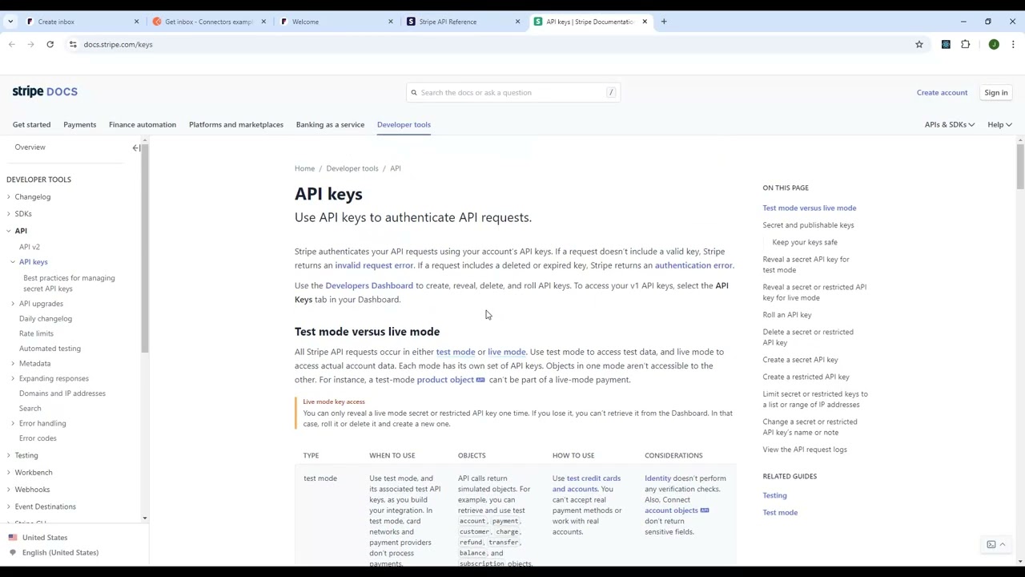Open a new browser tab

[x=664, y=22]
